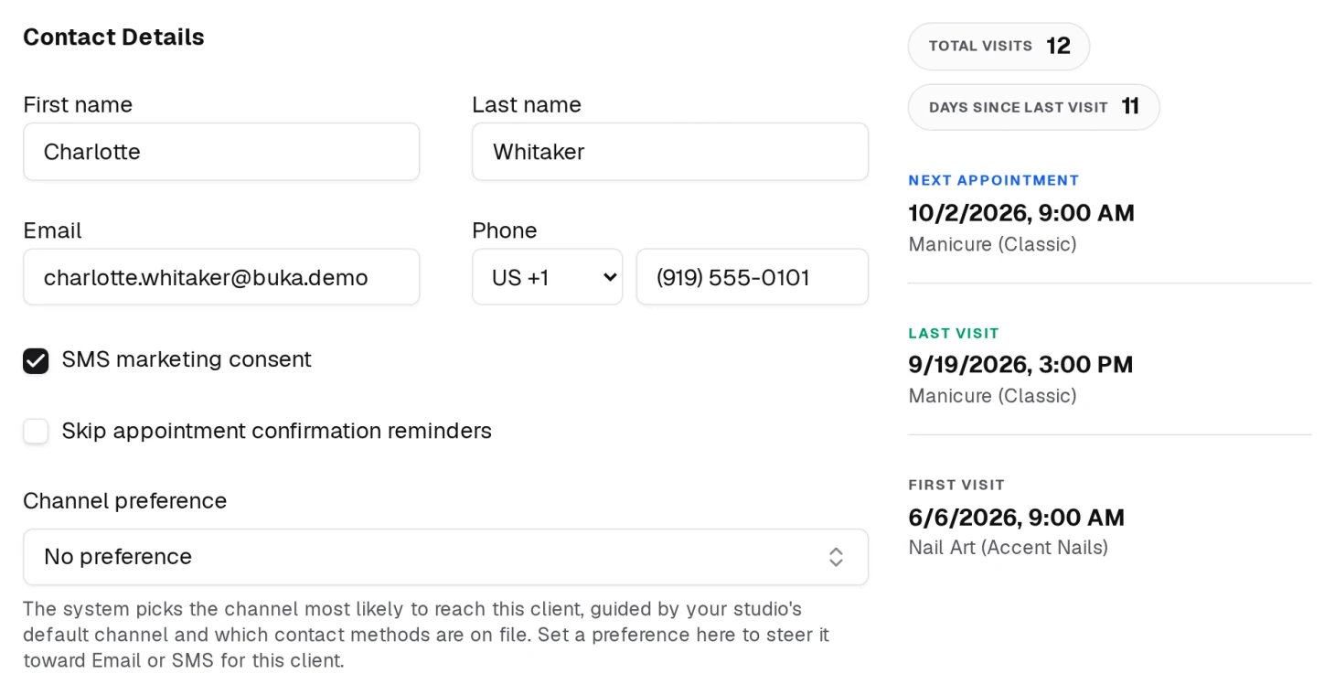Enable Skip appointment confirmation reminders checkbox
This screenshot has height=695, width=1335.
36,431
